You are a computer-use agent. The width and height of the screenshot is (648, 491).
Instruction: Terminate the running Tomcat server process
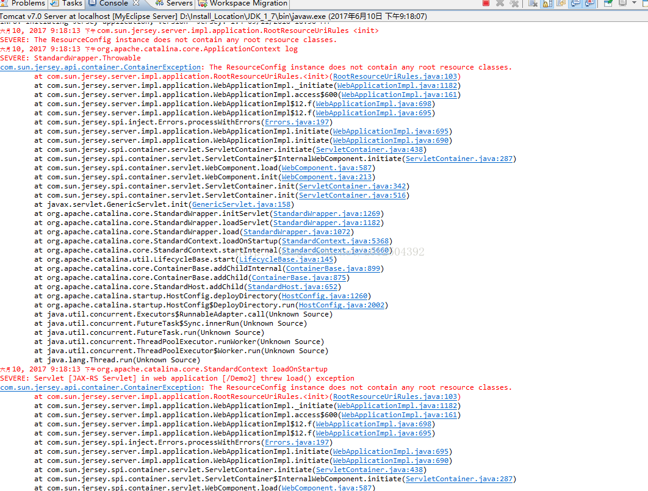[486, 3]
